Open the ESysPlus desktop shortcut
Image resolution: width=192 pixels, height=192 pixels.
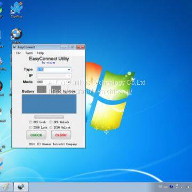click(17, 10)
